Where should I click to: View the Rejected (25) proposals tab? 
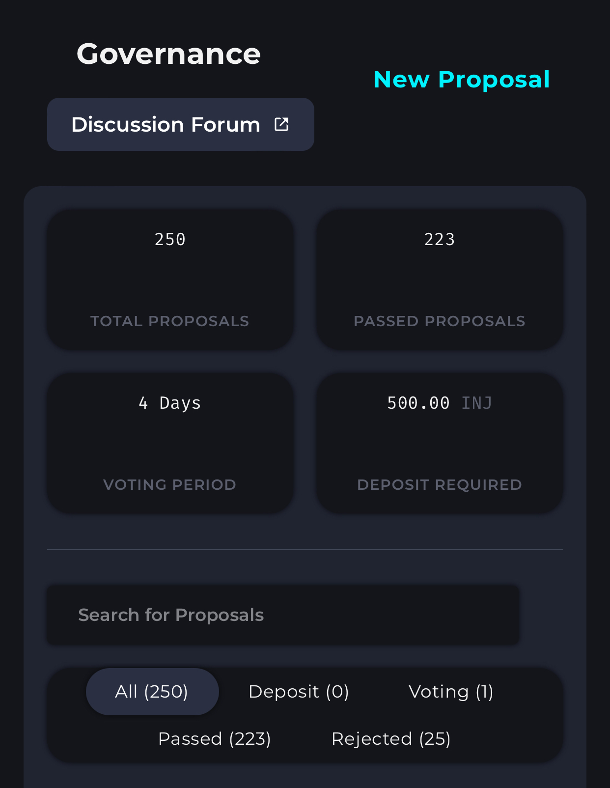[x=391, y=739]
